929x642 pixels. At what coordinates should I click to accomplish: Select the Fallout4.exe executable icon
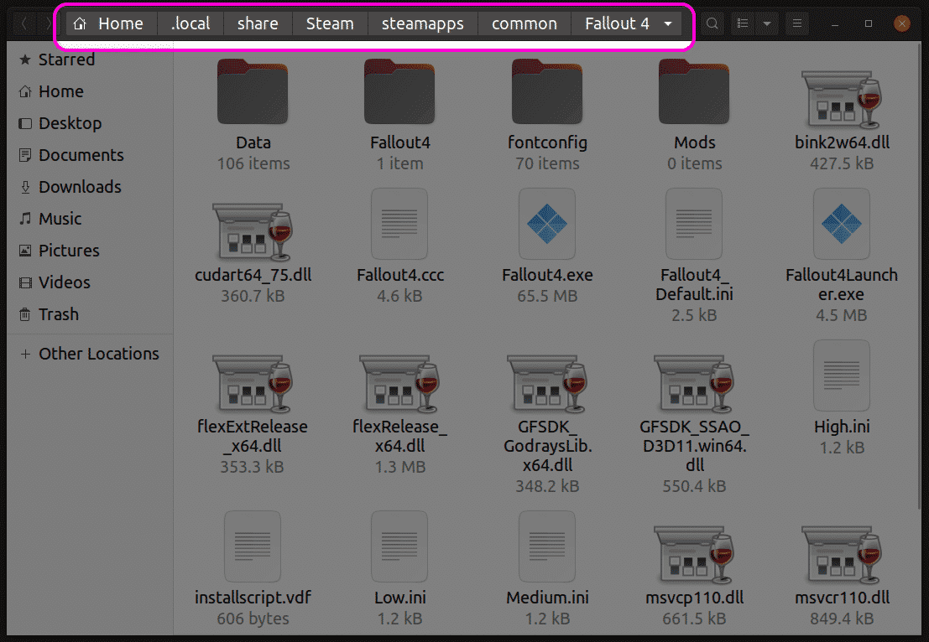click(547, 224)
